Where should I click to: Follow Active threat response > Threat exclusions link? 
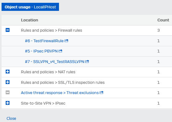pyautogui.click(x=60, y=93)
